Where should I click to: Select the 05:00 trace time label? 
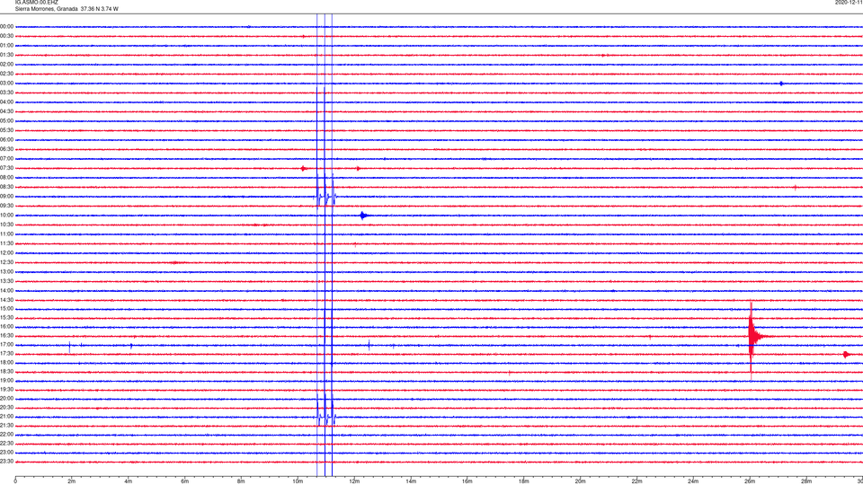coord(6,121)
